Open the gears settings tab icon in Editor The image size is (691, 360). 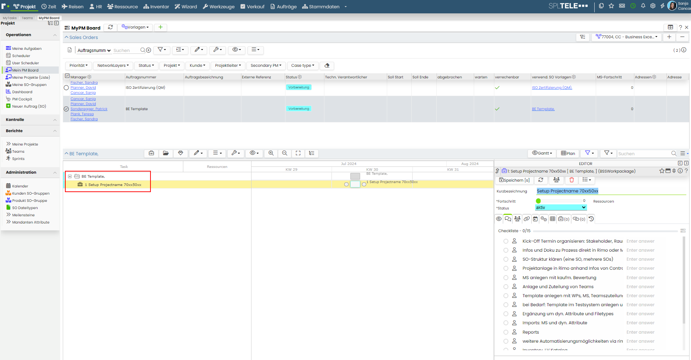(x=544, y=219)
